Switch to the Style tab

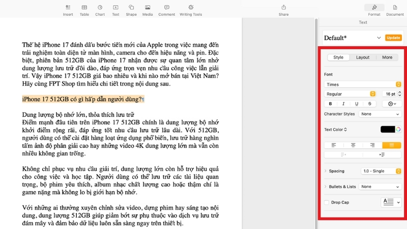(x=338, y=58)
